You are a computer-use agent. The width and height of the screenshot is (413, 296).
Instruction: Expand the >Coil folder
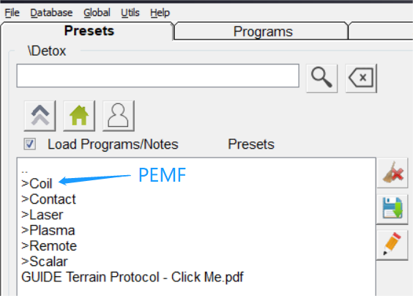click(x=37, y=183)
